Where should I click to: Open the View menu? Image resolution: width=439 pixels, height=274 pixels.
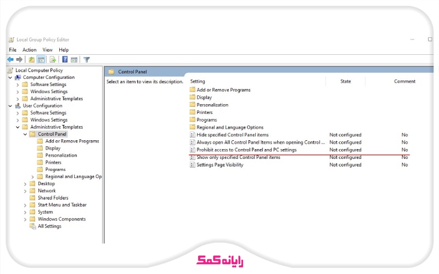point(47,50)
